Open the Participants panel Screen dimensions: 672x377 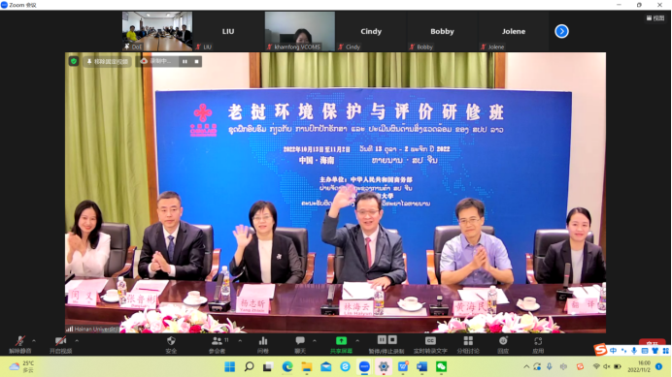click(218, 344)
